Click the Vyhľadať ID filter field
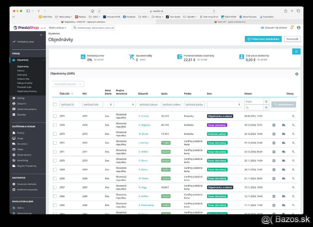This screenshot has height=227, width=313. pyautogui.click(x=70, y=104)
